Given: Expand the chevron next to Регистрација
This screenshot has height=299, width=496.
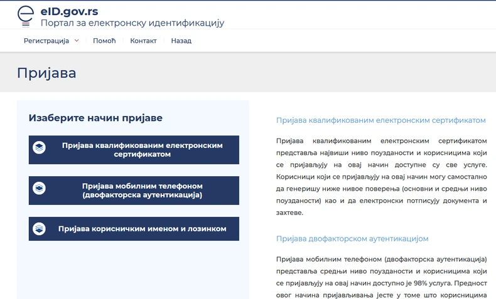Looking at the screenshot, I should 77,41.
